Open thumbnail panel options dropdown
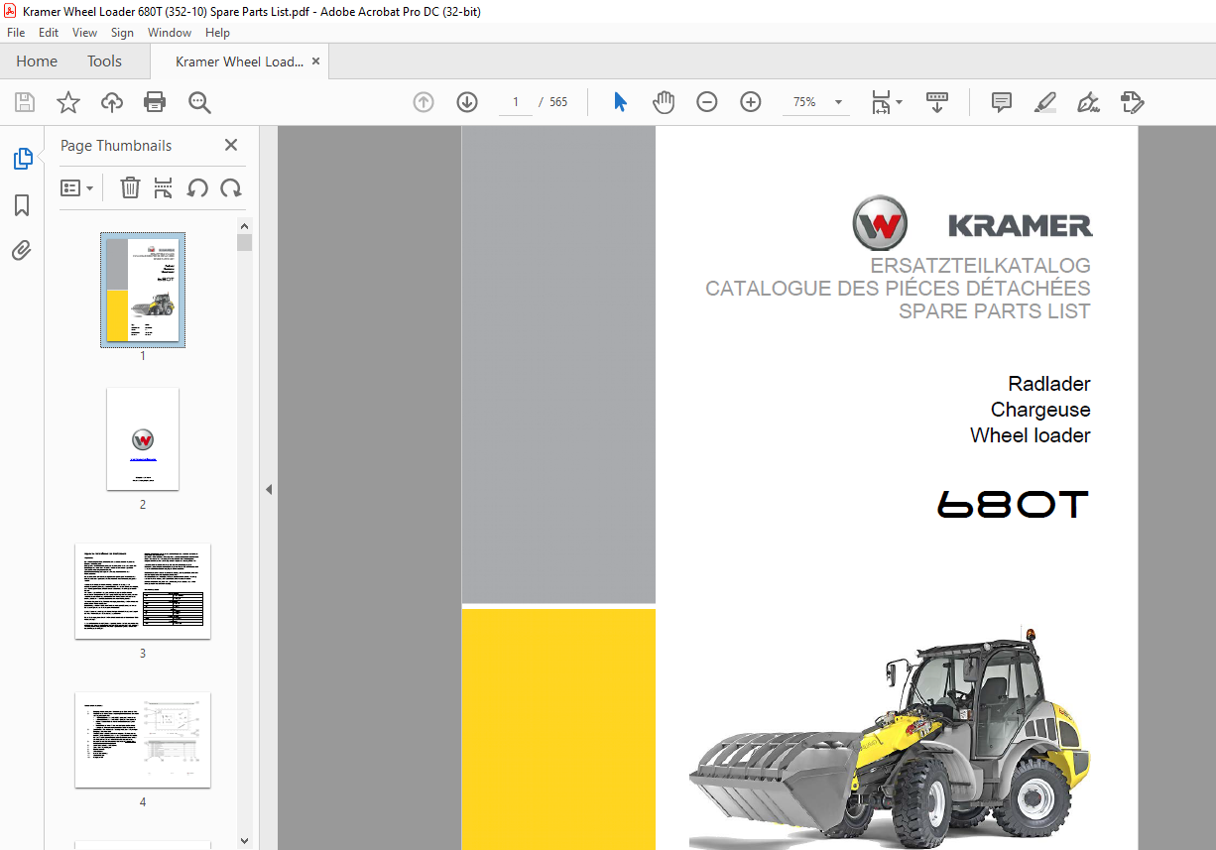 tap(76, 187)
